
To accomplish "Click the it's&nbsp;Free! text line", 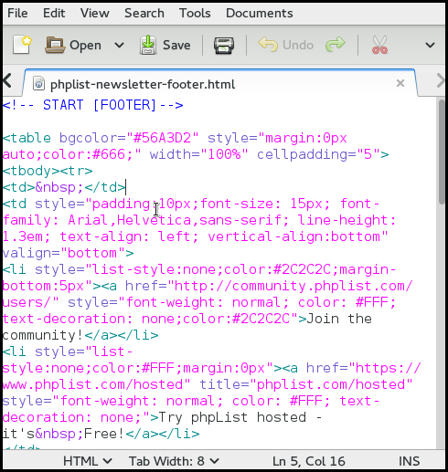I will (x=63, y=434).
